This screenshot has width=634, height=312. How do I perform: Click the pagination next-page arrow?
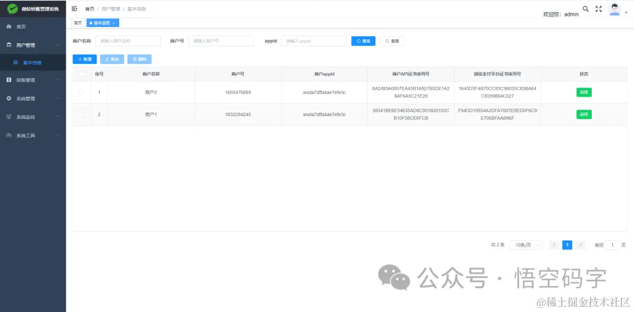[581, 245]
